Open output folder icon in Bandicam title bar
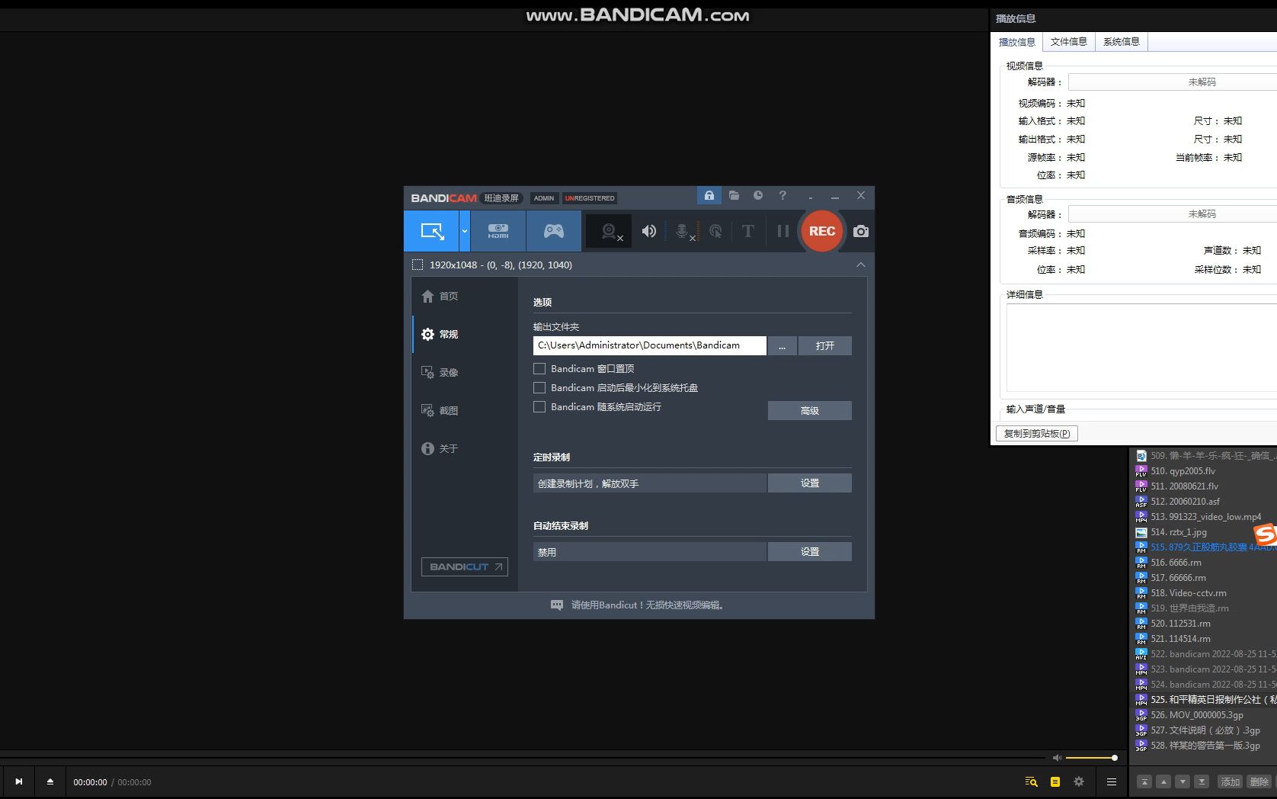 tap(734, 196)
